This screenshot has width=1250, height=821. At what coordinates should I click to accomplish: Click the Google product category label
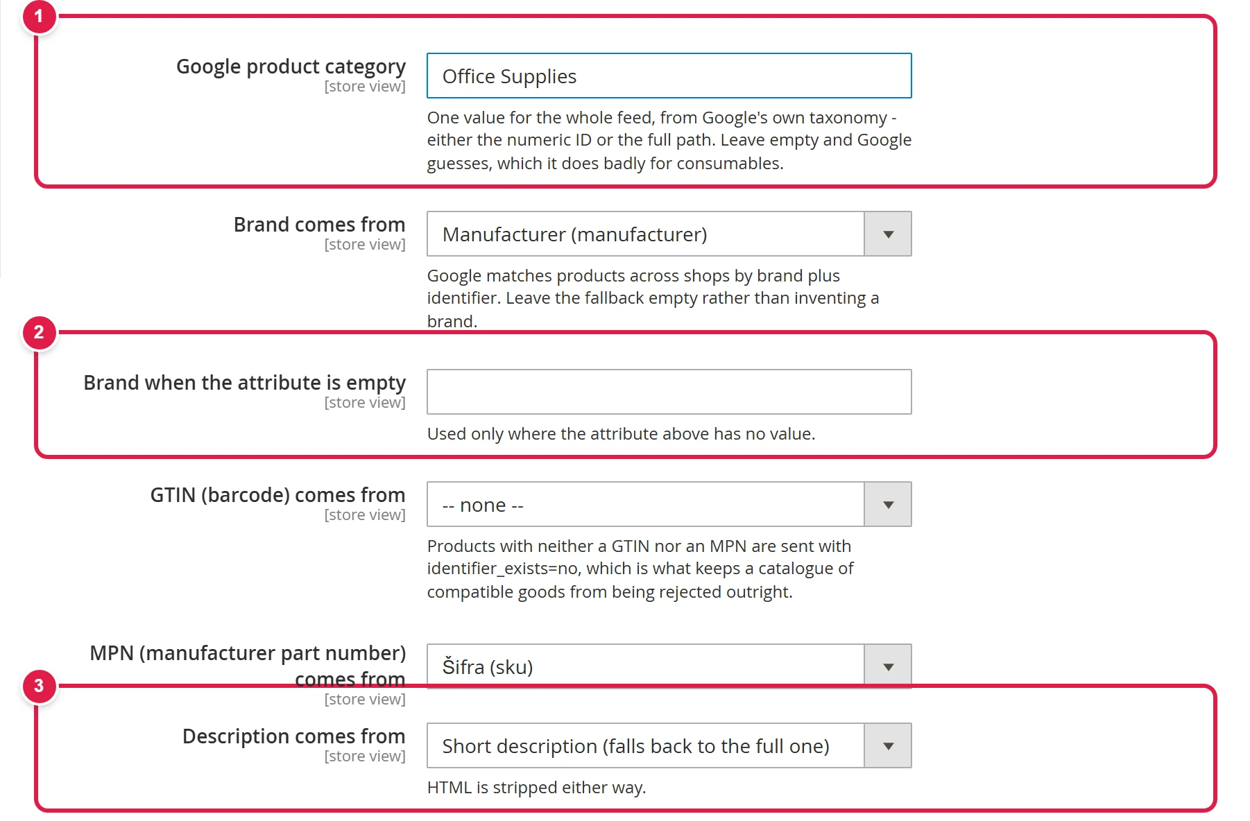(x=291, y=67)
